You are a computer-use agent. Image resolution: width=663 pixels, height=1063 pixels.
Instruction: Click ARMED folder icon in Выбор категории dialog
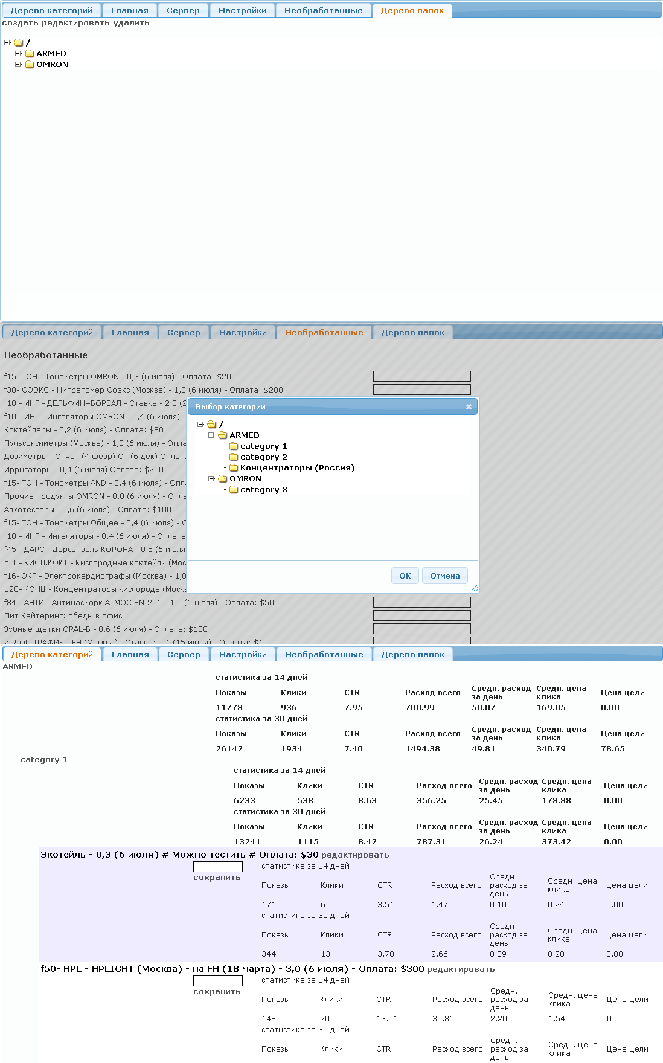[x=222, y=435]
